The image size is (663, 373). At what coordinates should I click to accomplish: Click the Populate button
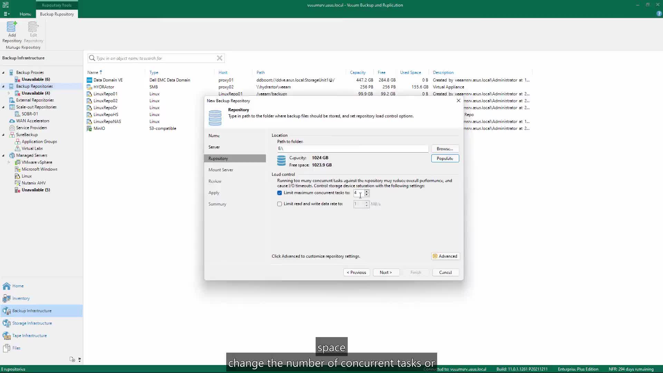pos(445,159)
